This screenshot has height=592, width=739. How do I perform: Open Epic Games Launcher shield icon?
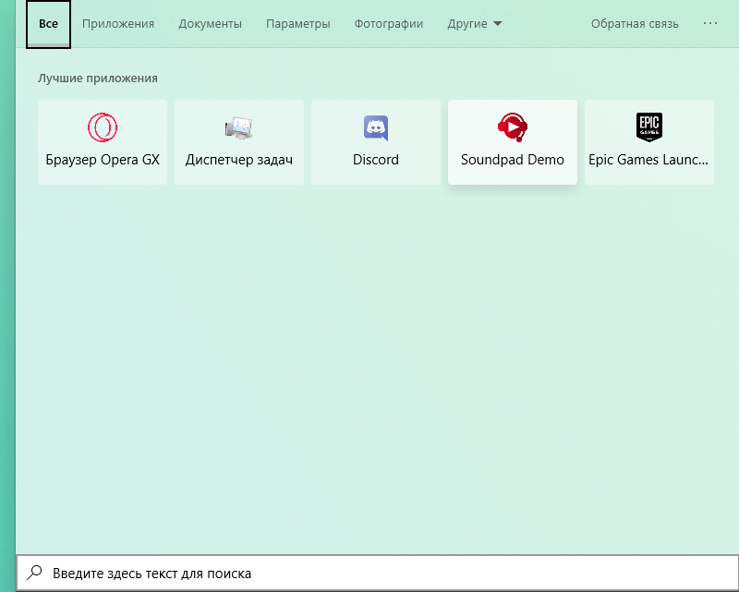point(649,127)
